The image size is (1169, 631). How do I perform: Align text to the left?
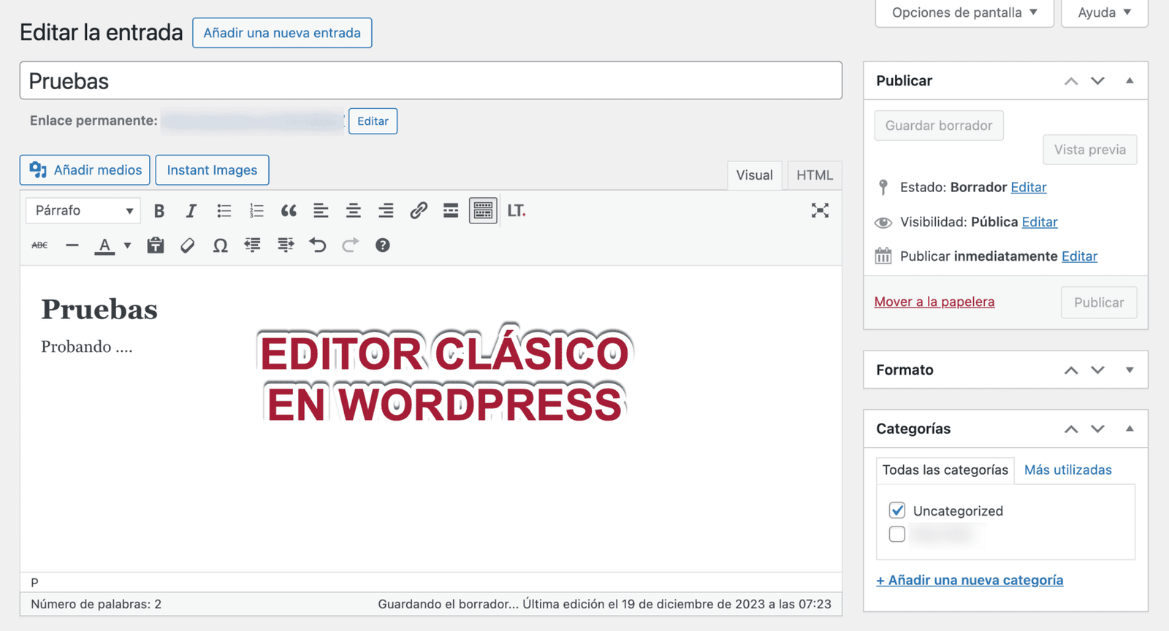(321, 211)
